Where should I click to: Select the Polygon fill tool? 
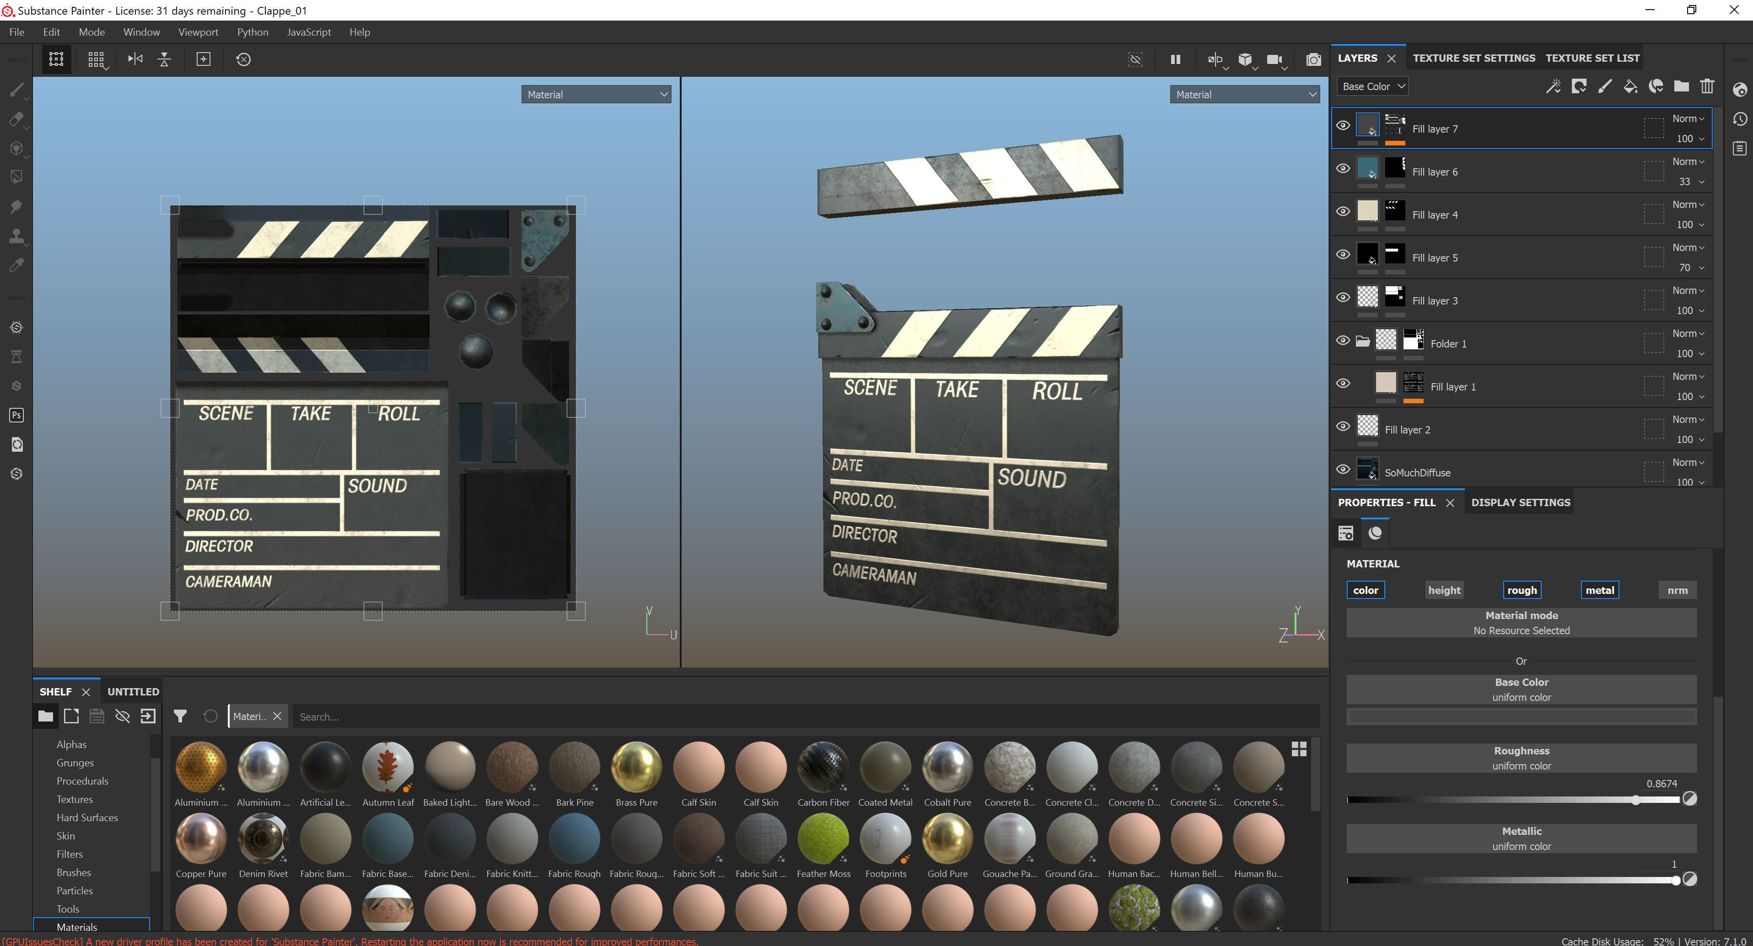click(x=16, y=177)
